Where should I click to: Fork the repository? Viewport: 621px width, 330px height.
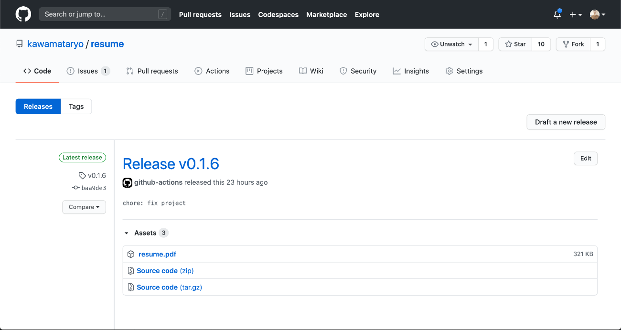pyautogui.click(x=573, y=44)
